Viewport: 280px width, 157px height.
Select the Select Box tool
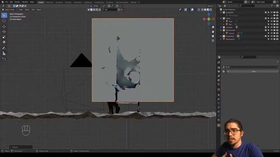[4, 15]
